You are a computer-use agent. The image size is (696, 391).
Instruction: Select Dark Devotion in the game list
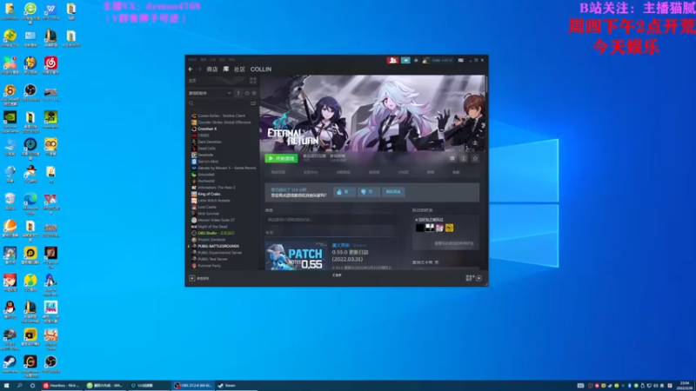click(x=209, y=142)
